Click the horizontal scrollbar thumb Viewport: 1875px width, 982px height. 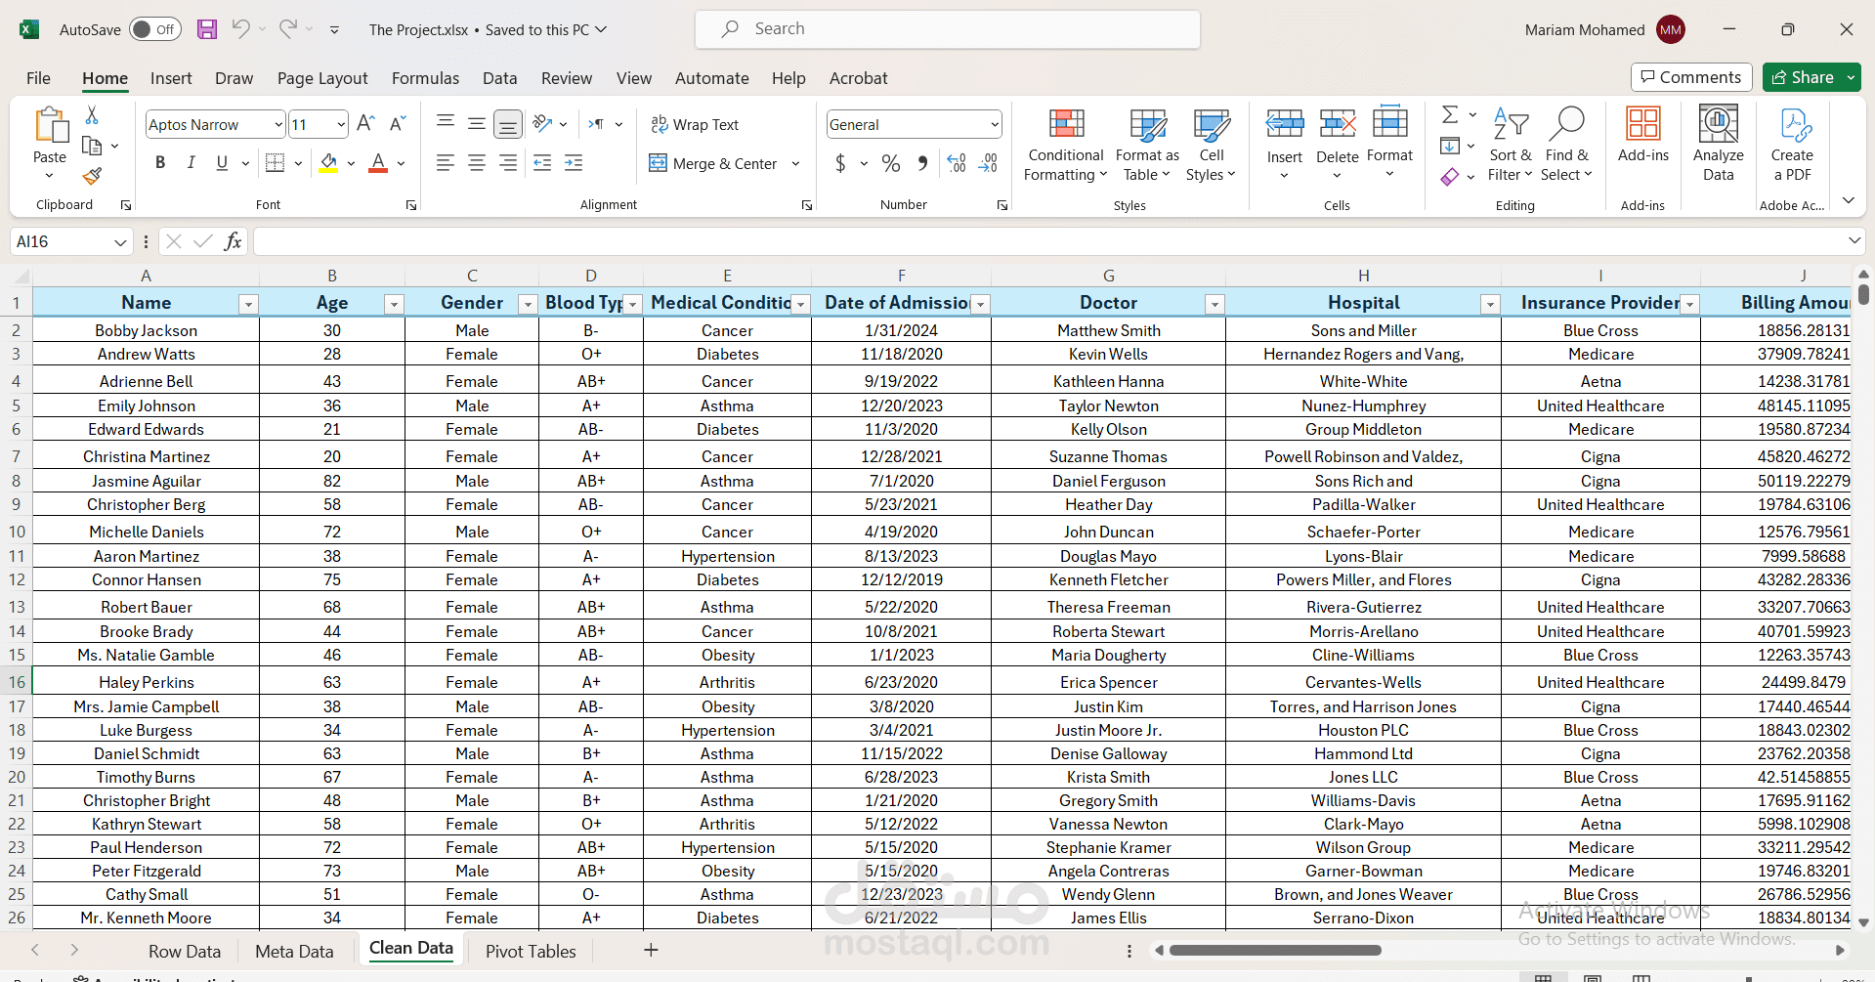coord(1275,950)
